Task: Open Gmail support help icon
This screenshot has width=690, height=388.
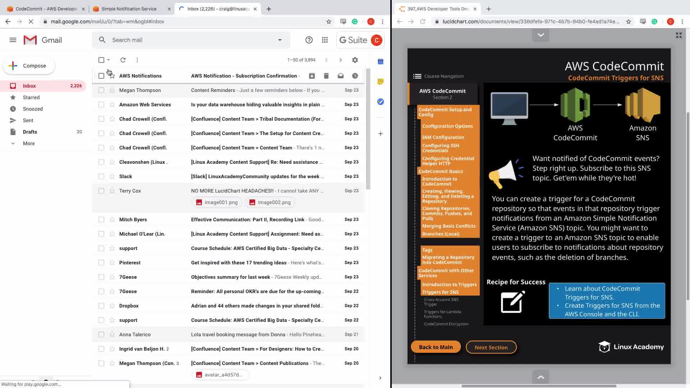Action: tap(309, 40)
